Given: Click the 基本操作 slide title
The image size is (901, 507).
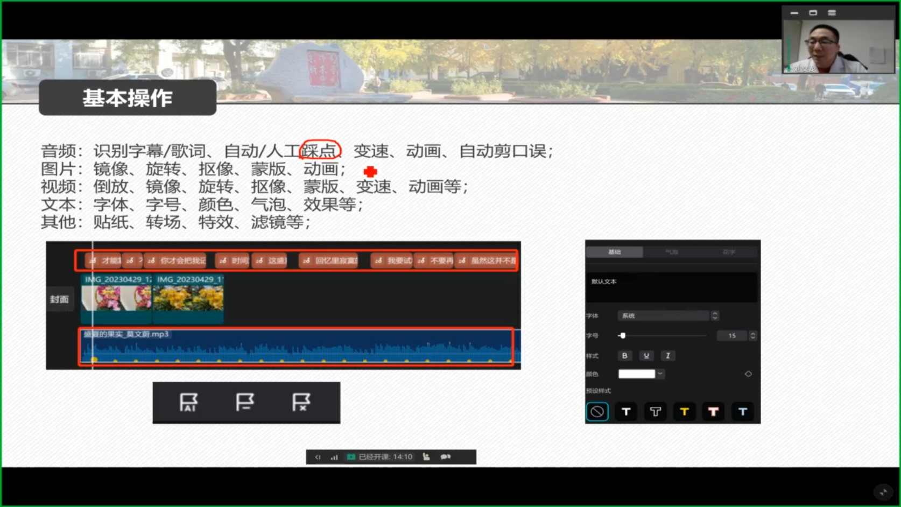Looking at the screenshot, I should tap(128, 98).
